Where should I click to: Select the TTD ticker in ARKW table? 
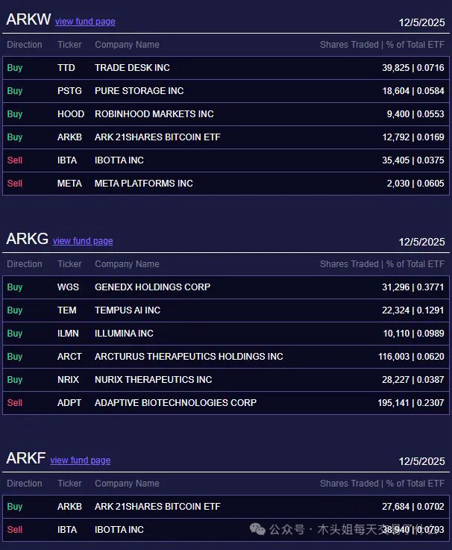pos(66,68)
